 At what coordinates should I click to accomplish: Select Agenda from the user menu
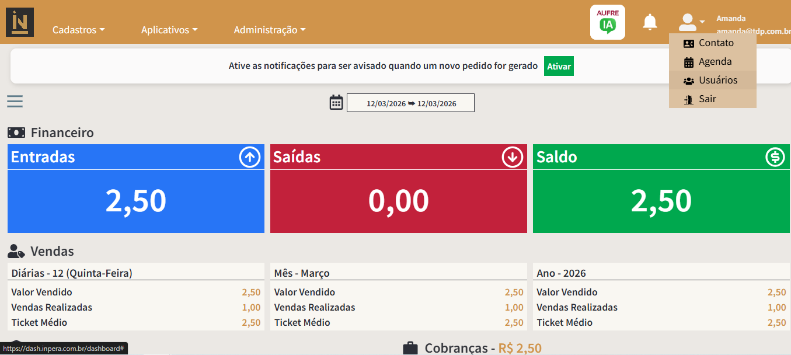[715, 62]
